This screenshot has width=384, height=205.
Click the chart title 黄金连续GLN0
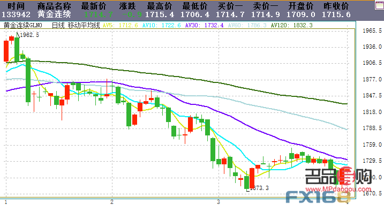pyautogui.click(x=23, y=25)
